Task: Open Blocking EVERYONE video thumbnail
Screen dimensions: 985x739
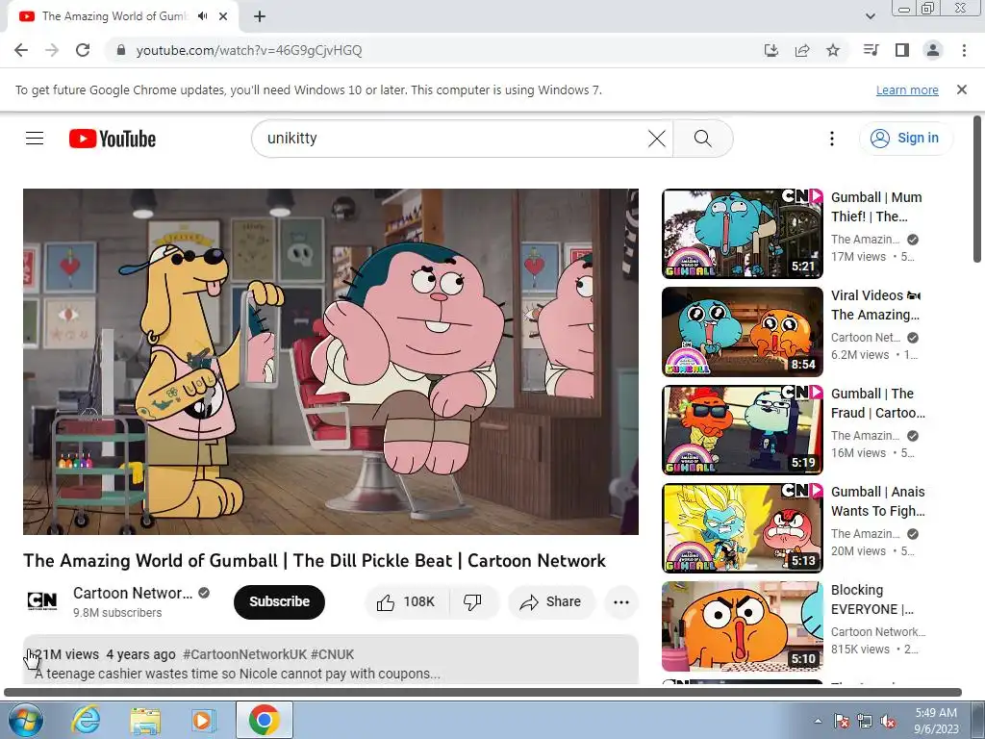Action: (742, 626)
